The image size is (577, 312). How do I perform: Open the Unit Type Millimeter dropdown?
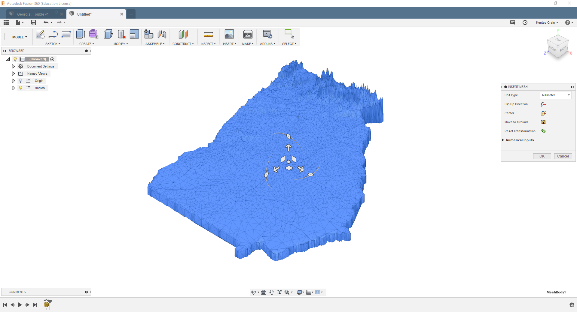click(x=555, y=95)
